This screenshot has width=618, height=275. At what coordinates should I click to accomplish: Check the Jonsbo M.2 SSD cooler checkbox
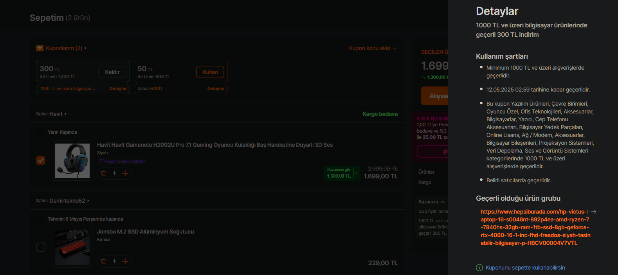[x=41, y=247]
